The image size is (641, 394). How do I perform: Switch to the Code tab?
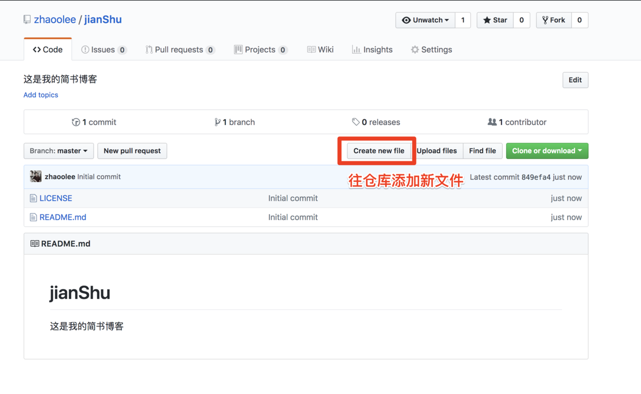(x=48, y=50)
